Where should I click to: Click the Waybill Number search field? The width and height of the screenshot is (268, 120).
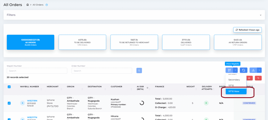coord(37,71)
